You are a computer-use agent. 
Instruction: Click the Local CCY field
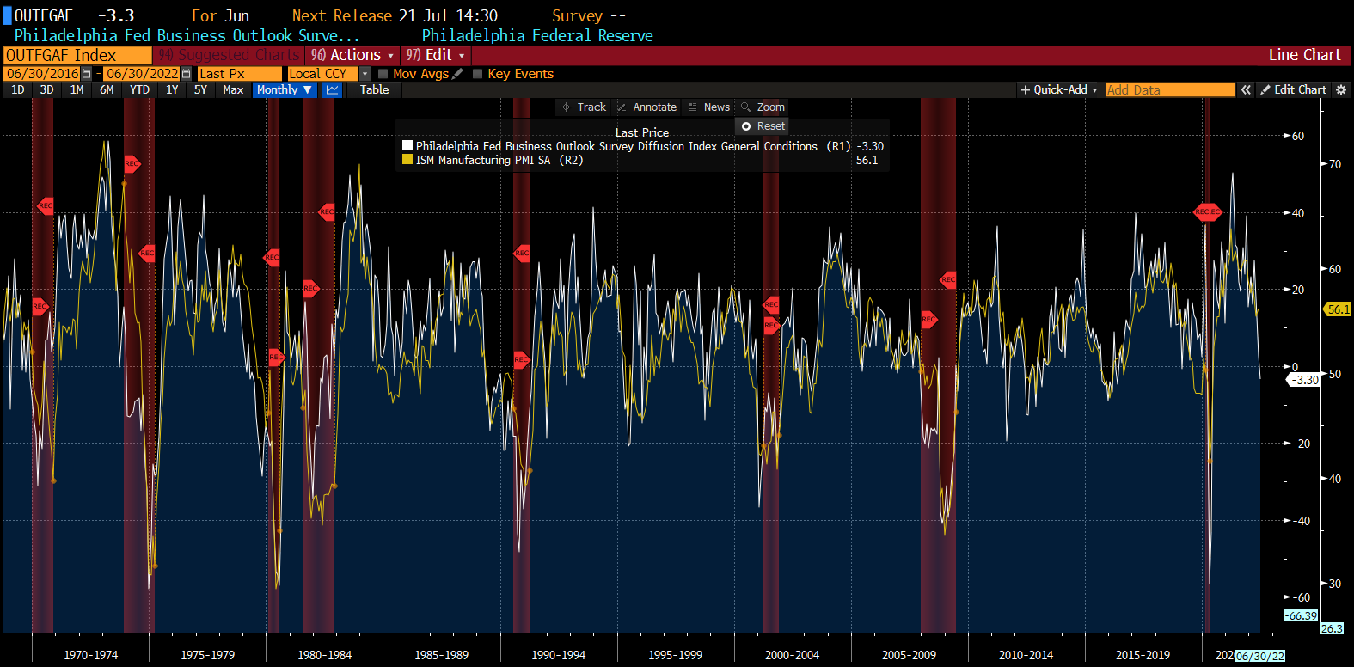[322, 74]
